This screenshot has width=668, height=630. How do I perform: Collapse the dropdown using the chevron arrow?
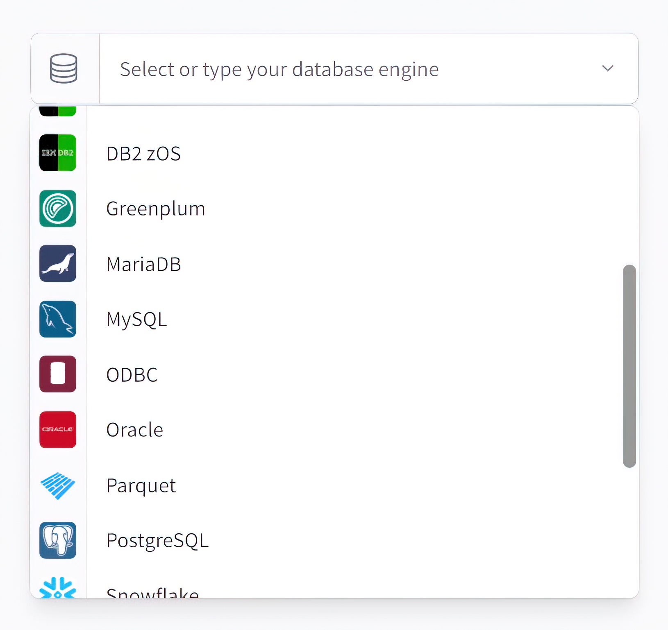607,68
